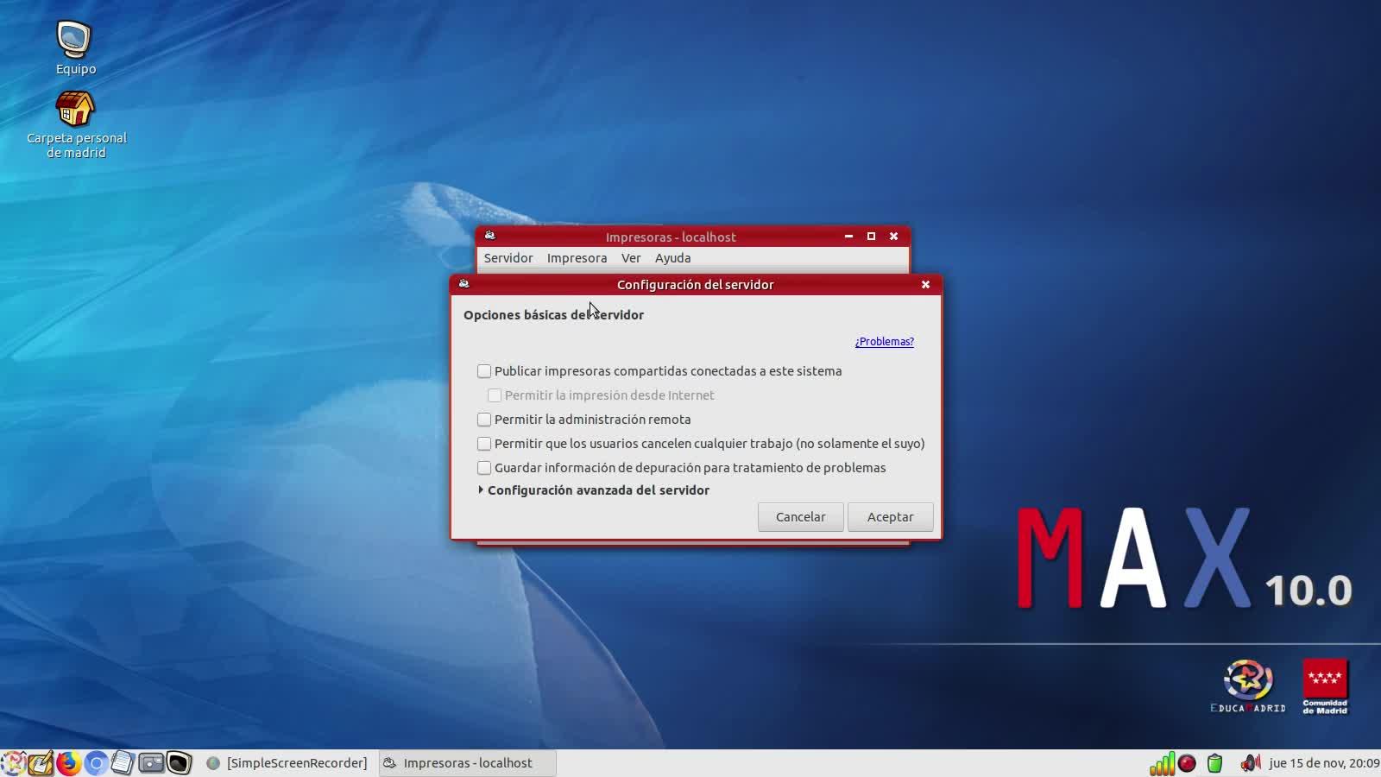Click the volume speaker tray icon
Image resolution: width=1381 pixels, height=777 pixels.
[1250, 763]
